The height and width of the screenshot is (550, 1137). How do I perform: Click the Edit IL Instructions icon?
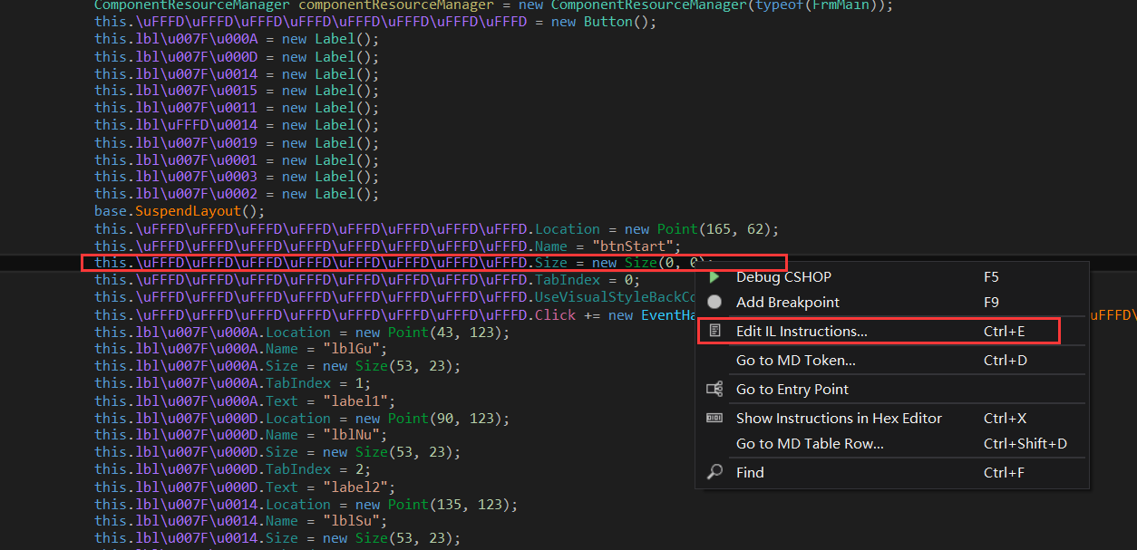tap(714, 332)
